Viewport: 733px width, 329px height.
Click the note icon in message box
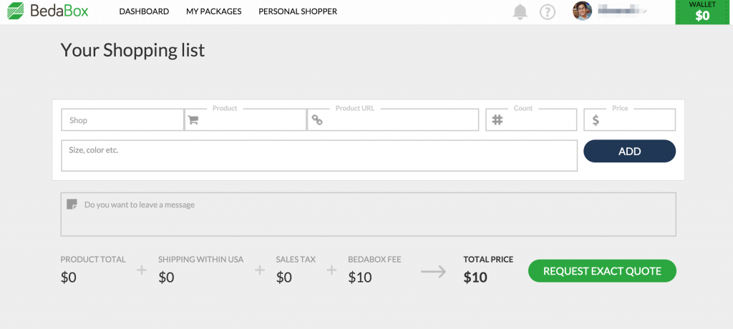coord(72,205)
